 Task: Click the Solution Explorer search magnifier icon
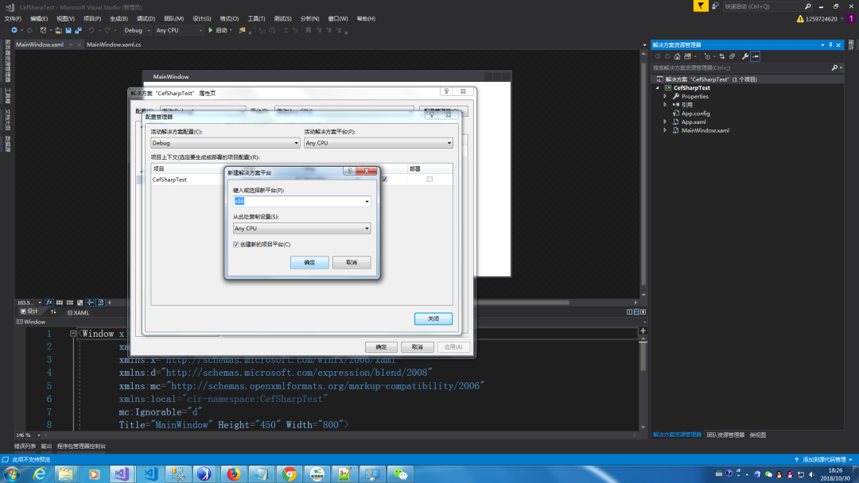[835, 68]
